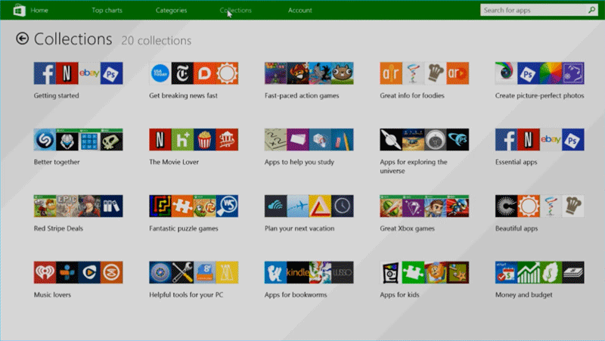Open the Home tab in the top bar
Viewport: 605px width, 341px height.
[39, 11]
